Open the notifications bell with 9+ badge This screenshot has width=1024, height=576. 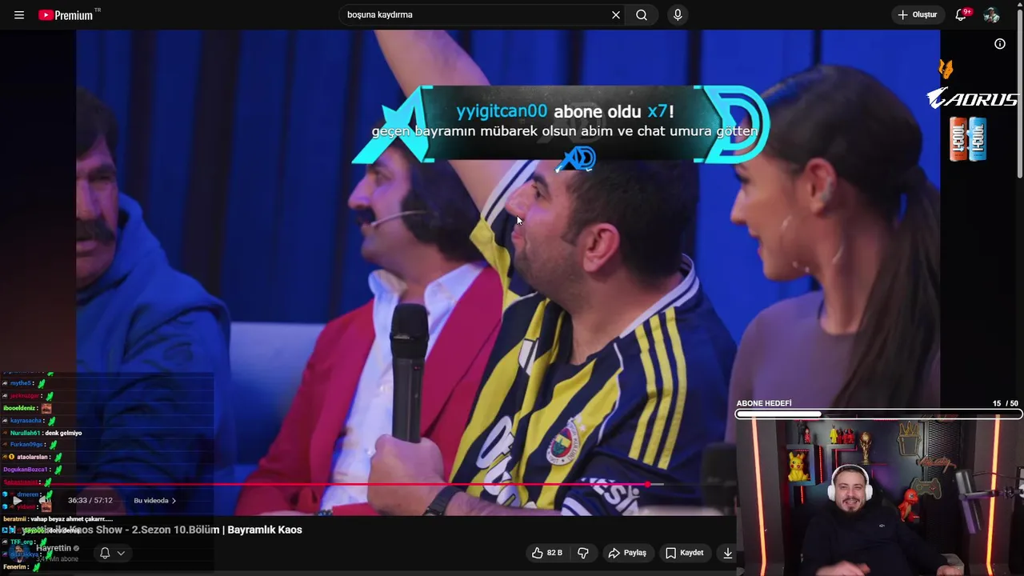click(962, 15)
